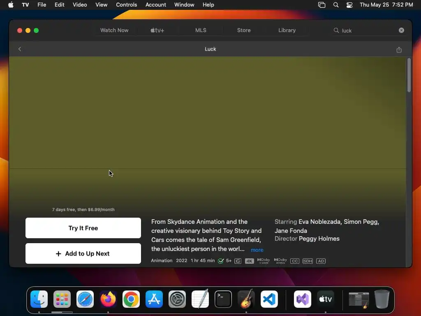This screenshot has width=421, height=316.
Task: Open GarageBand from the Dock
Action: [x=246, y=299]
